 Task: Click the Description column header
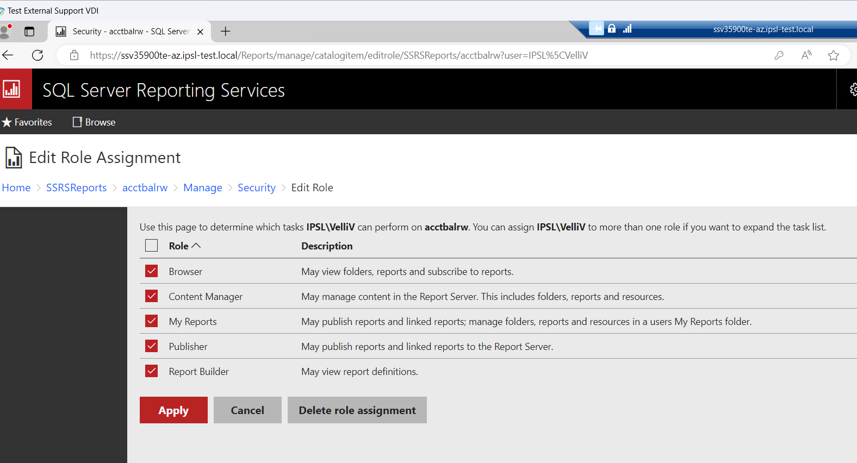tap(327, 246)
